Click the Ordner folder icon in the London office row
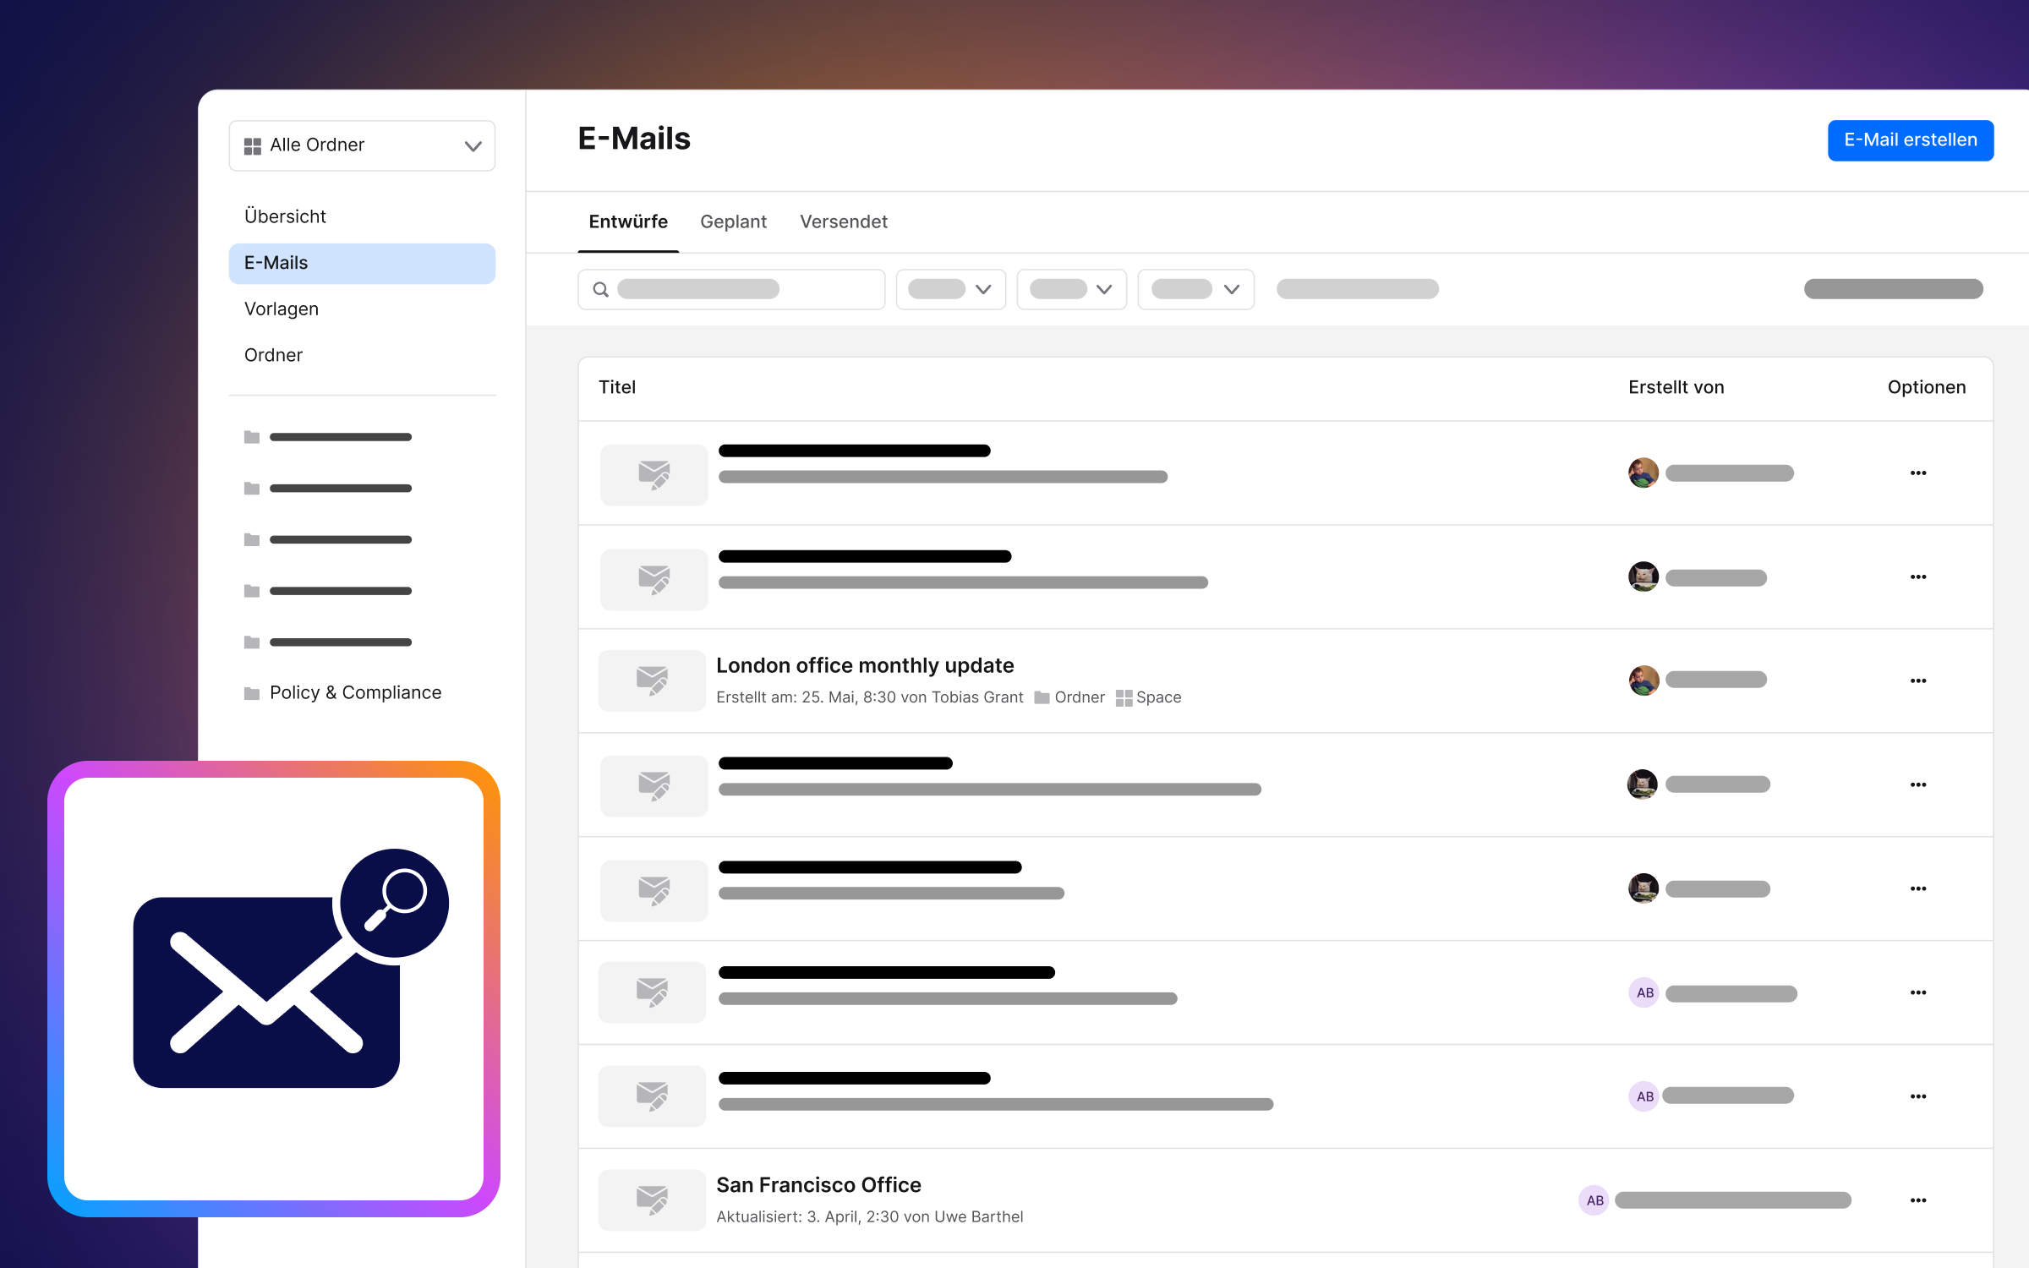 (1044, 697)
